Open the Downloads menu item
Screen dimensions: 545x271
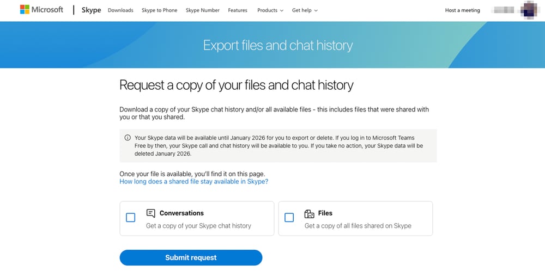120,10
